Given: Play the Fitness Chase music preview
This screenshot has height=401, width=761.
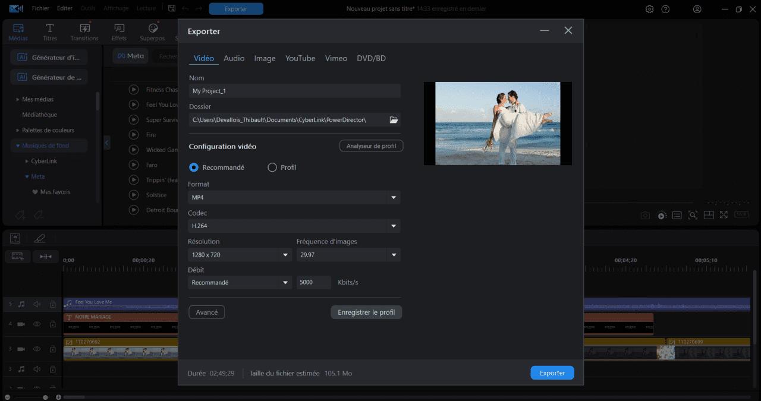Looking at the screenshot, I should coord(134,90).
